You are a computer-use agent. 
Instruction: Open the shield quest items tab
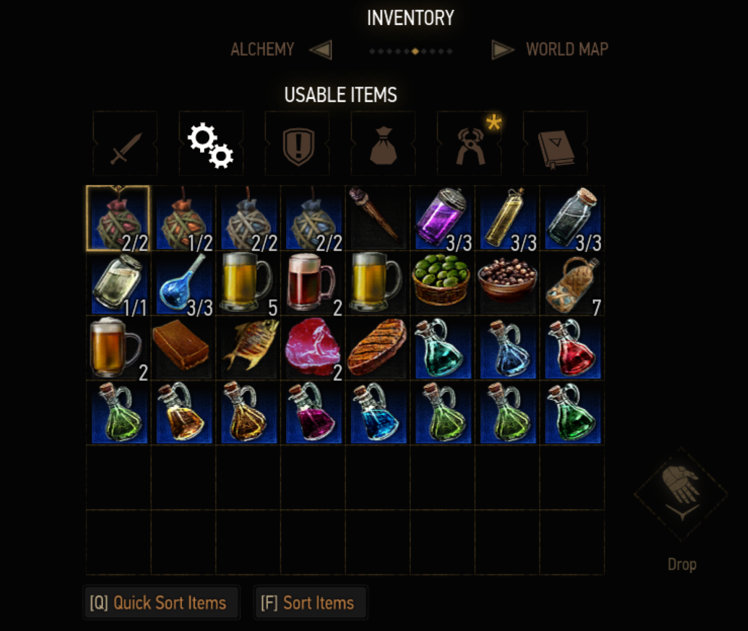pos(297,144)
